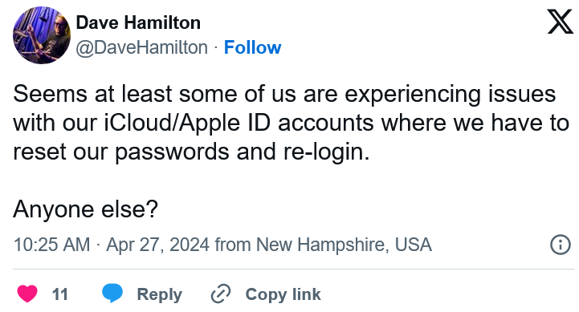This screenshot has width=579, height=312.
Task: Open the X logo in the corner
Action: (561, 22)
